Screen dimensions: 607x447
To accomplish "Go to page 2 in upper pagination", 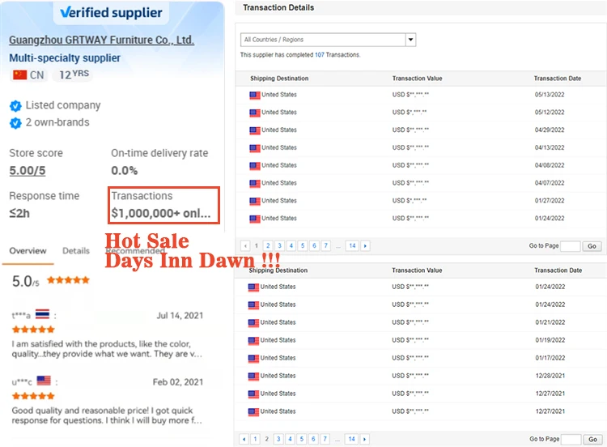I will click(x=268, y=245).
